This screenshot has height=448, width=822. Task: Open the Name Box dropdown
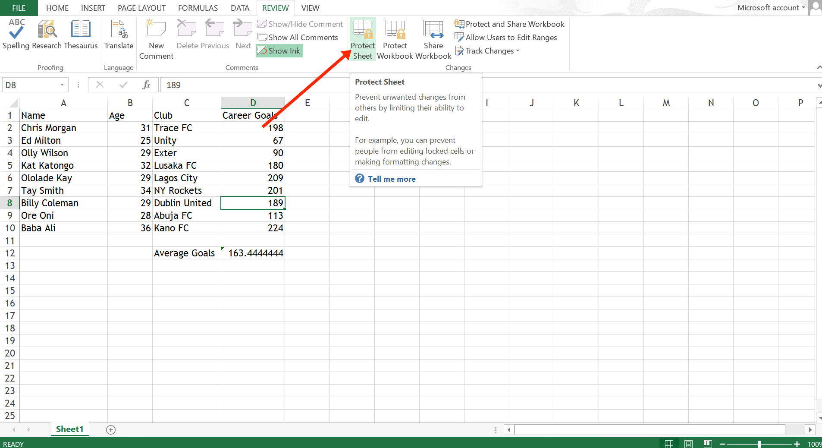pos(62,85)
